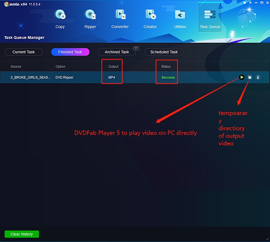Open the Task Queue module

210,18
